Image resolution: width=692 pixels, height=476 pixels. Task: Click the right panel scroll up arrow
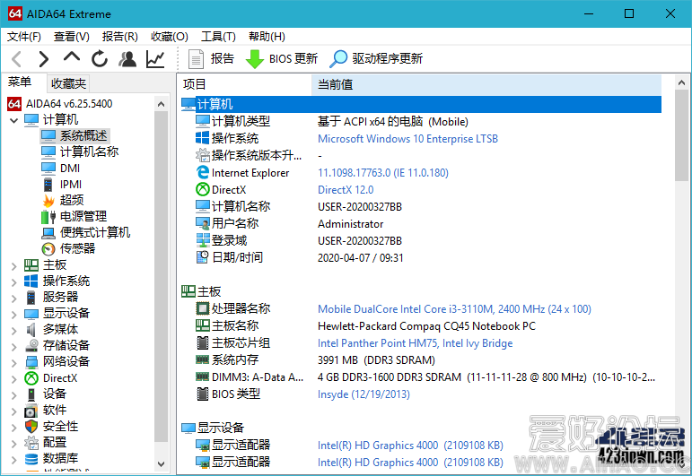click(681, 82)
